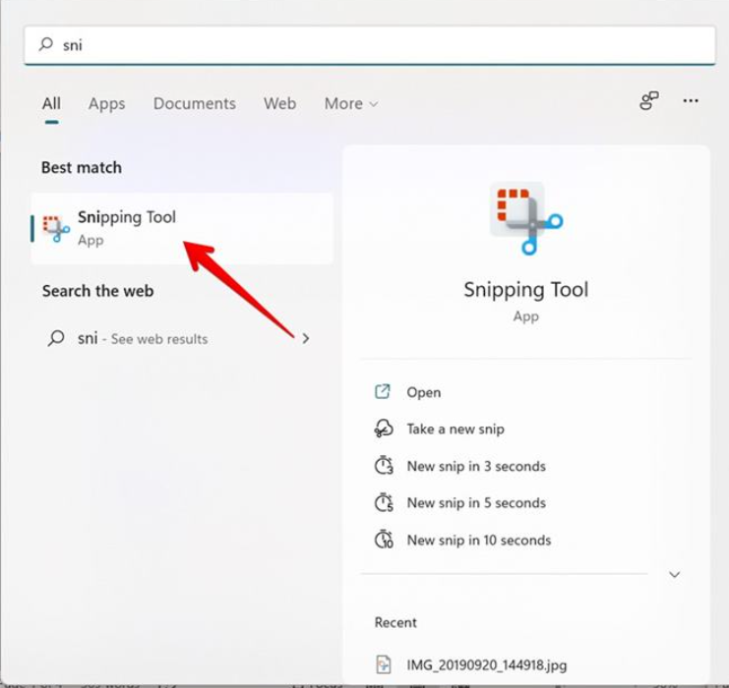Click the magnifier icon in search box
This screenshot has height=688, width=729.
(x=46, y=44)
